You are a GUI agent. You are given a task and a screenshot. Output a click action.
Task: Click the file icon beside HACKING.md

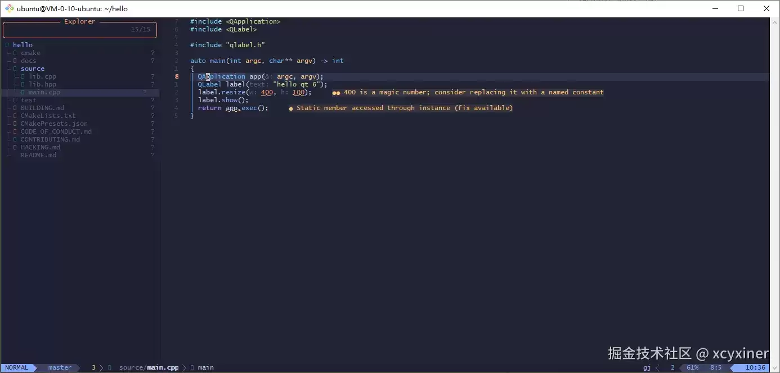click(15, 147)
